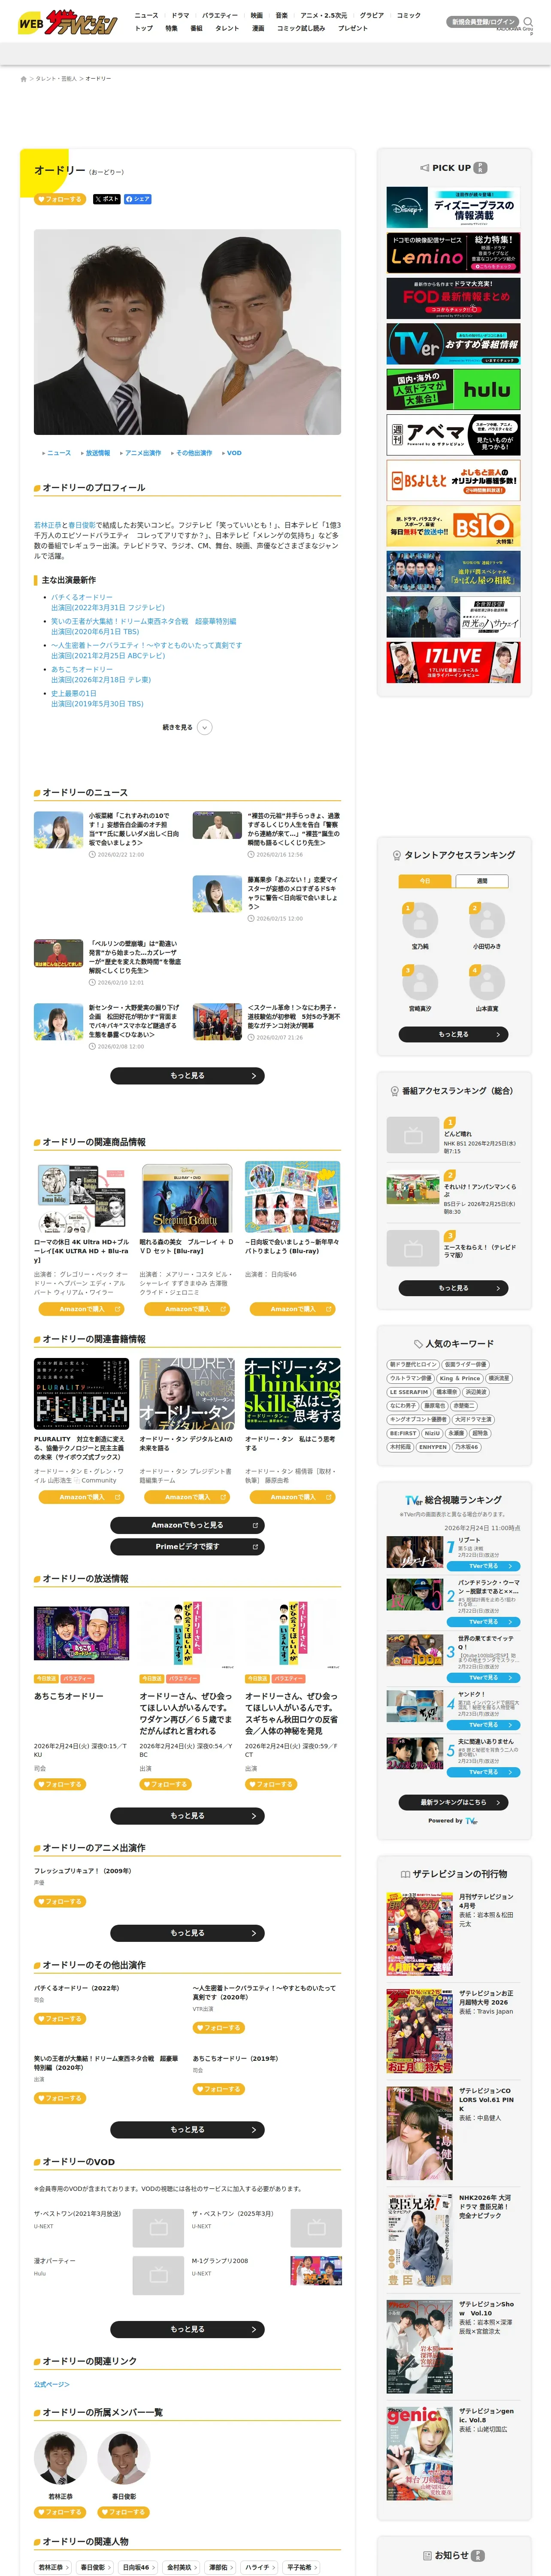551x2576 pixels.
Task: Select the 今日 ranking tab
Action: pos(424,881)
